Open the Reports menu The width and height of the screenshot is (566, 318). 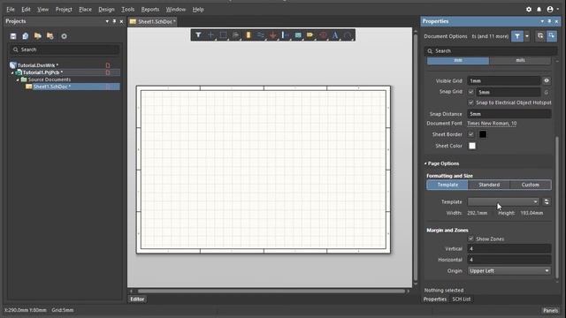[149, 10]
